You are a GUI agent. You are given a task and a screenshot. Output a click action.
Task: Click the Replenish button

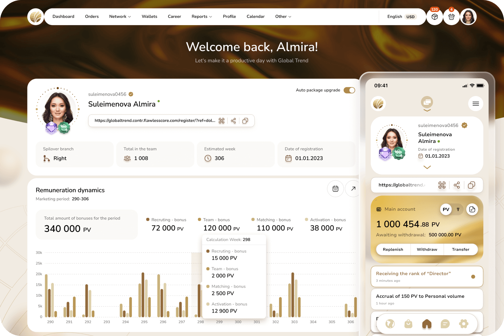tap(393, 250)
